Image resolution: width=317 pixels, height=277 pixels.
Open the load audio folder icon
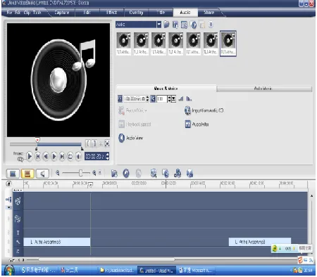coord(166,24)
